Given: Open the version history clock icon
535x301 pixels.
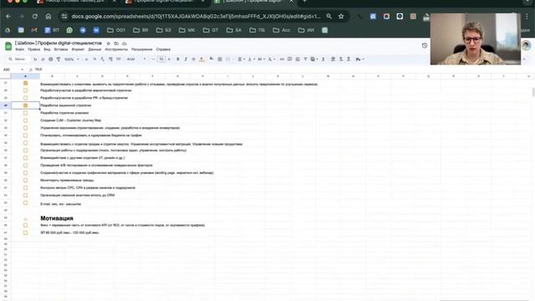Looking at the screenshot, I should click(425, 45).
